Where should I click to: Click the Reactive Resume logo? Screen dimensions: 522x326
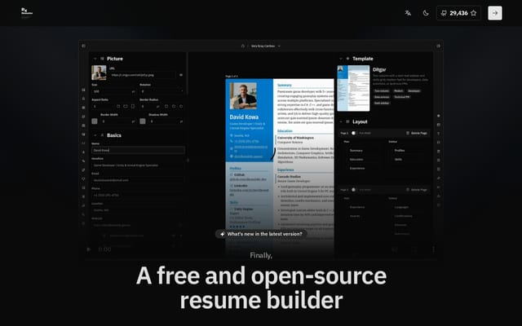[27, 11]
